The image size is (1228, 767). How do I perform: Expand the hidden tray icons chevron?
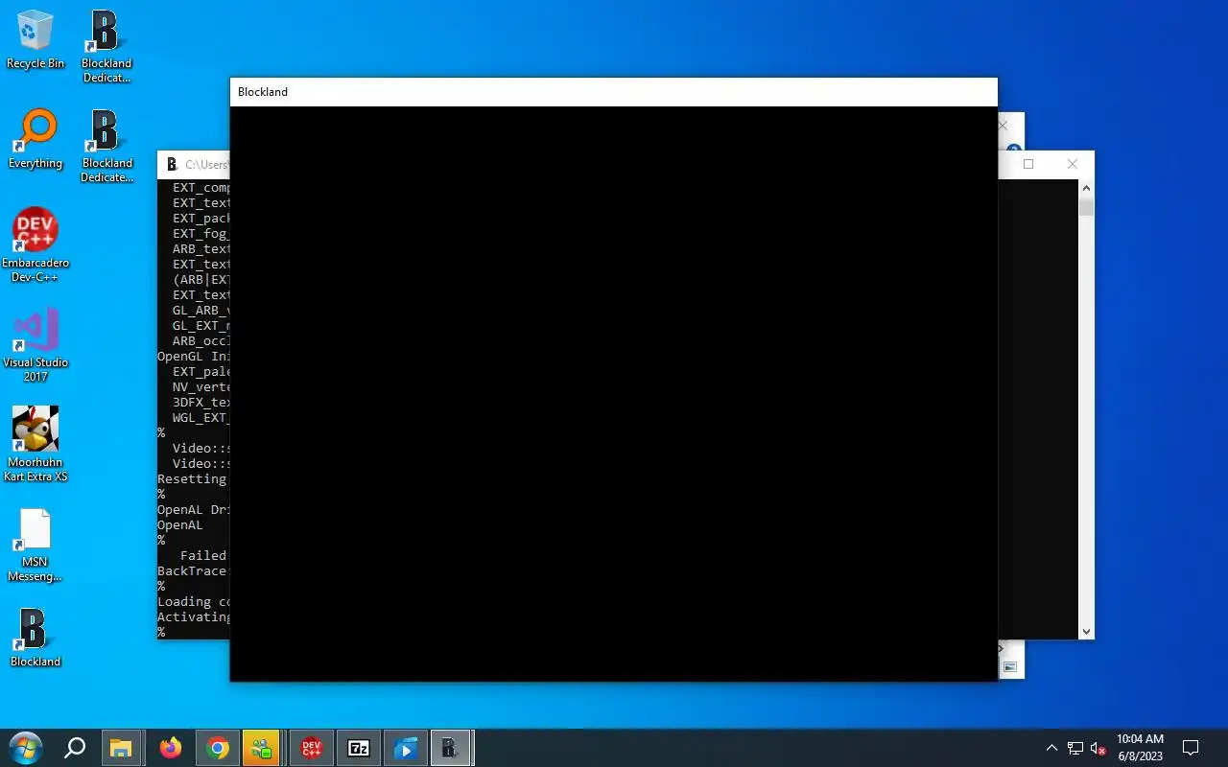1051,748
